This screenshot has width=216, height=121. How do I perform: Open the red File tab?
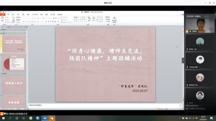click(3, 14)
